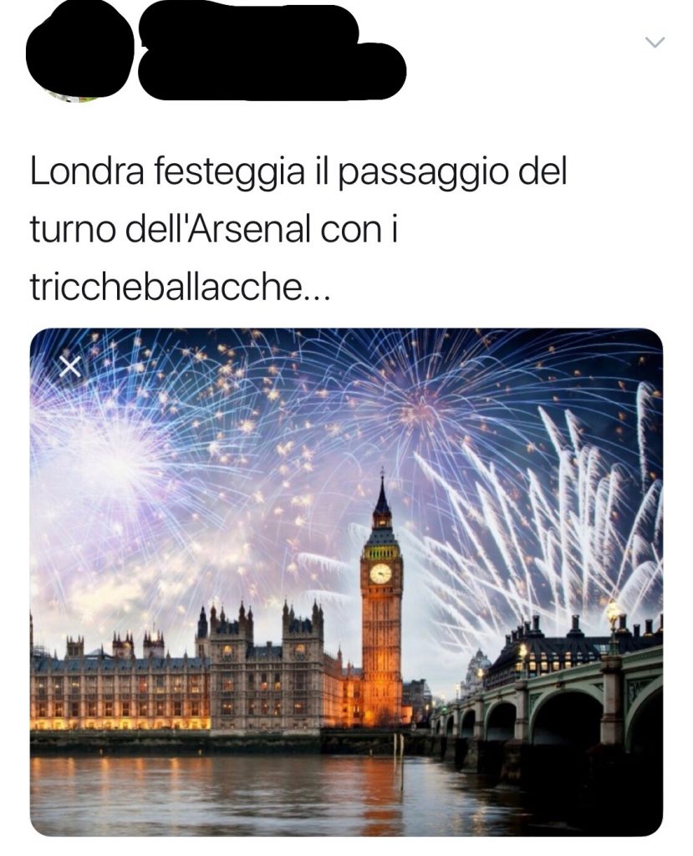This screenshot has height=856, width=693.
Task: Click the redacted username next to avatar
Action: pyautogui.click(x=272, y=52)
